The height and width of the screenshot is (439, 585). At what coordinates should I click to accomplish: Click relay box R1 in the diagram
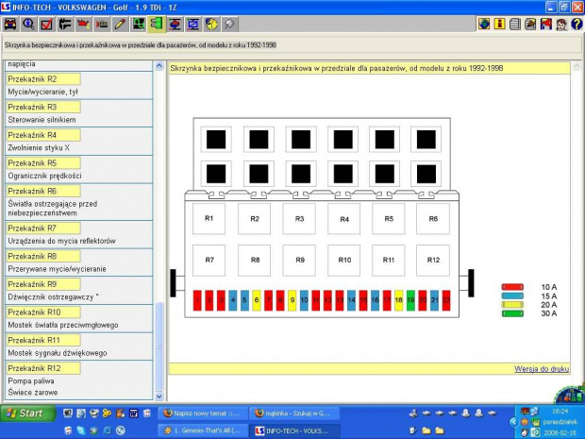point(209,219)
